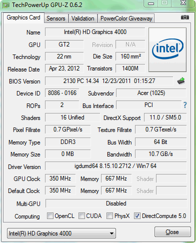Click the GPU-Z title bar app icon

click(5, 5)
